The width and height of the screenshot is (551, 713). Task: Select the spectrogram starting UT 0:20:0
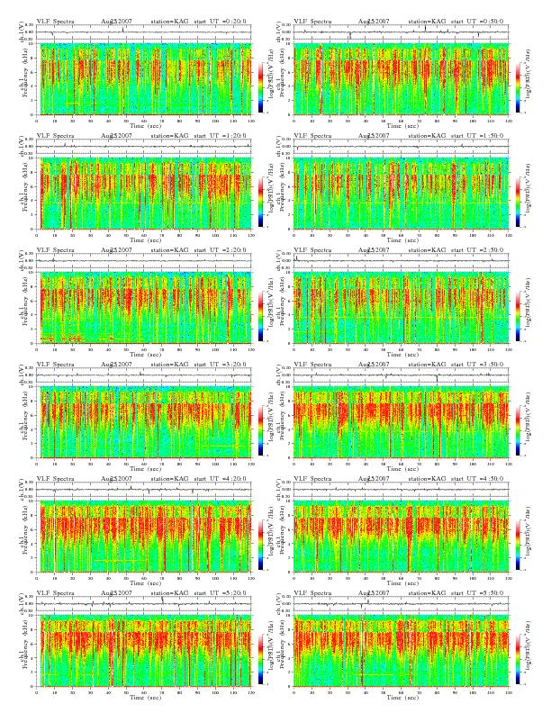point(144,79)
